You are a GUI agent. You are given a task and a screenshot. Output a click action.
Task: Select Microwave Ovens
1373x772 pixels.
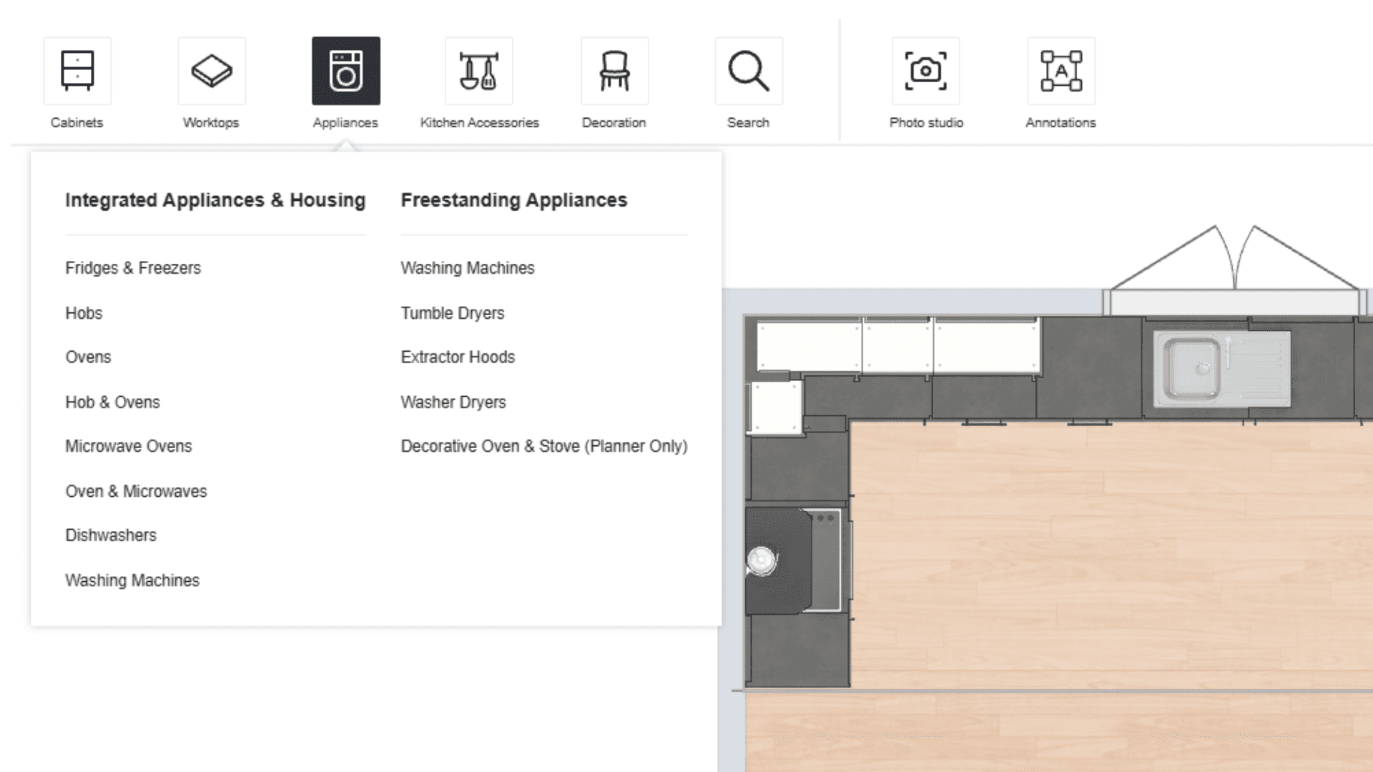tap(129, 446)
